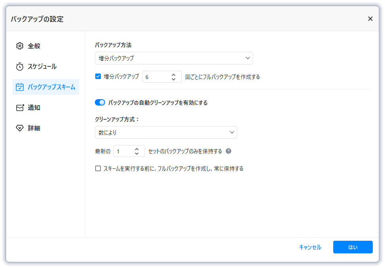Disable the automatic cleanup toggle switch
The width and height of the screenshot is (385, 268).
point(100,103)
